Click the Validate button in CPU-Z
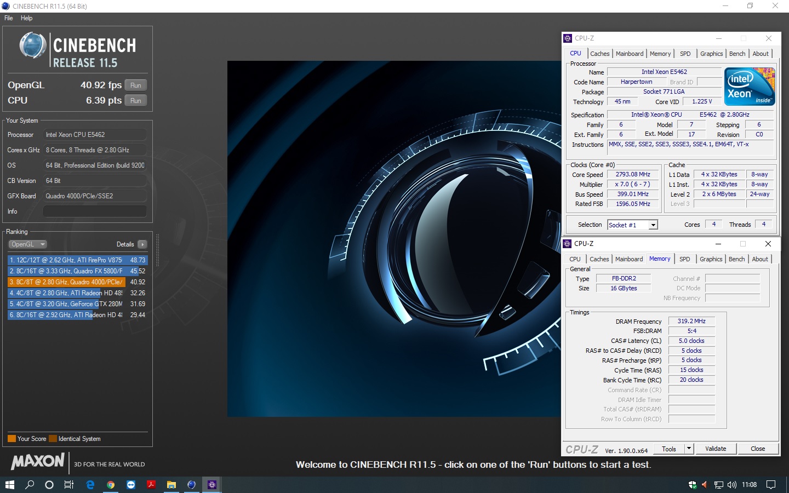The width and height of the screenshot is (789, 493). click(716, 449)
